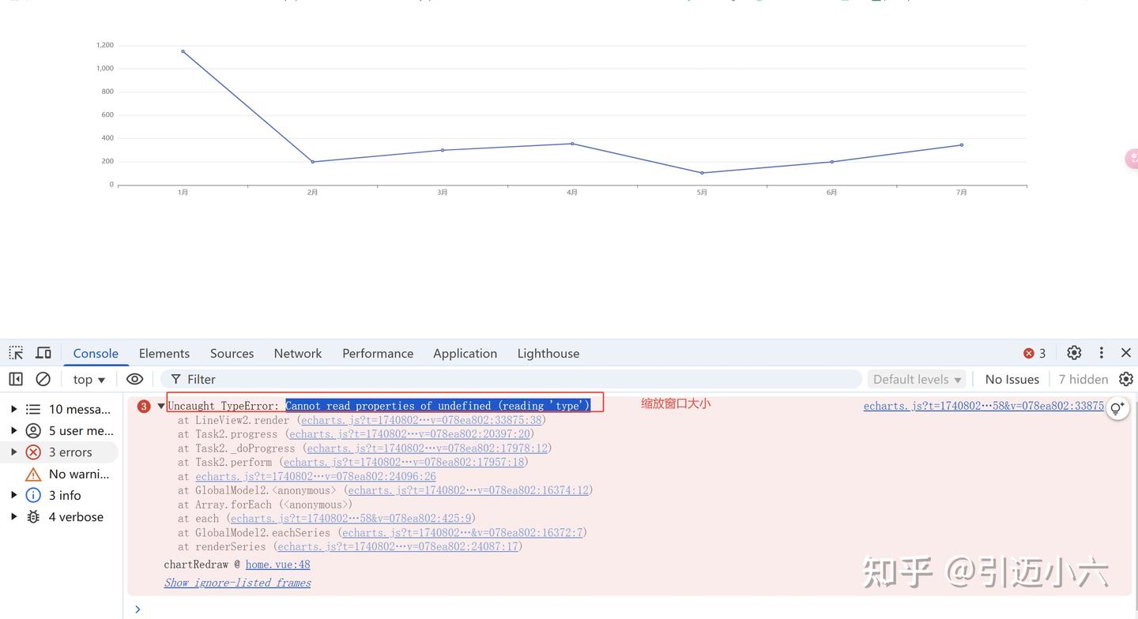
Task: Click the gear icon beside 4 verbose
Action: point(33,516)
